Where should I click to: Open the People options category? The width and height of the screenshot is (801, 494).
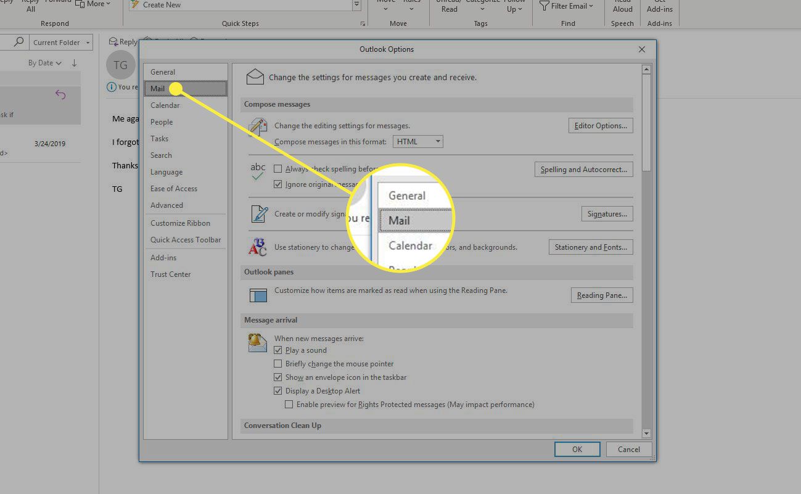pyautogui.click(x=185, y=122)
